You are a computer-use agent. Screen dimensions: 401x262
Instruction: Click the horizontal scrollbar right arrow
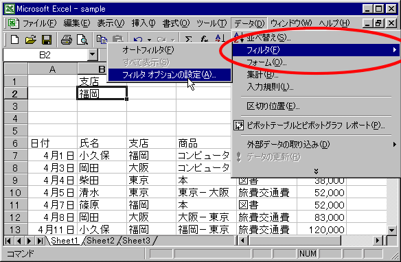click(x=377, y=241)
